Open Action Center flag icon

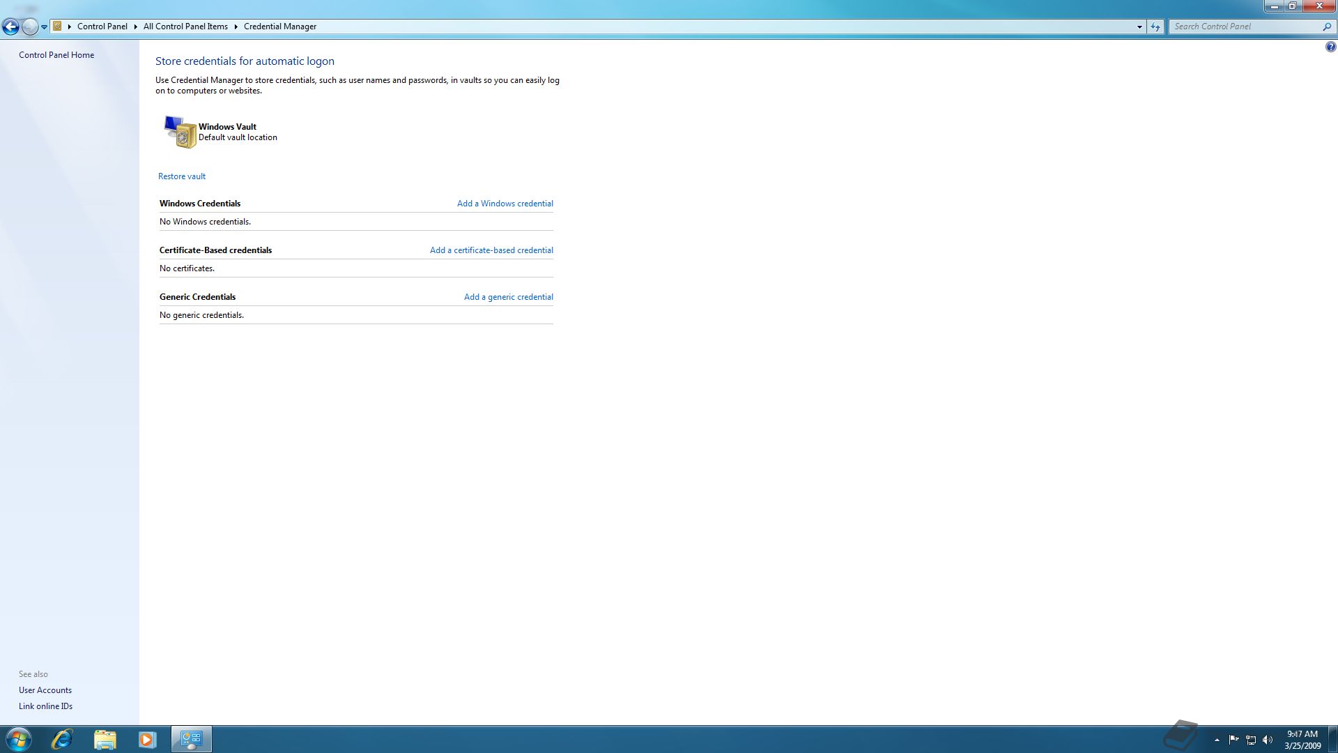(1233, 740)
